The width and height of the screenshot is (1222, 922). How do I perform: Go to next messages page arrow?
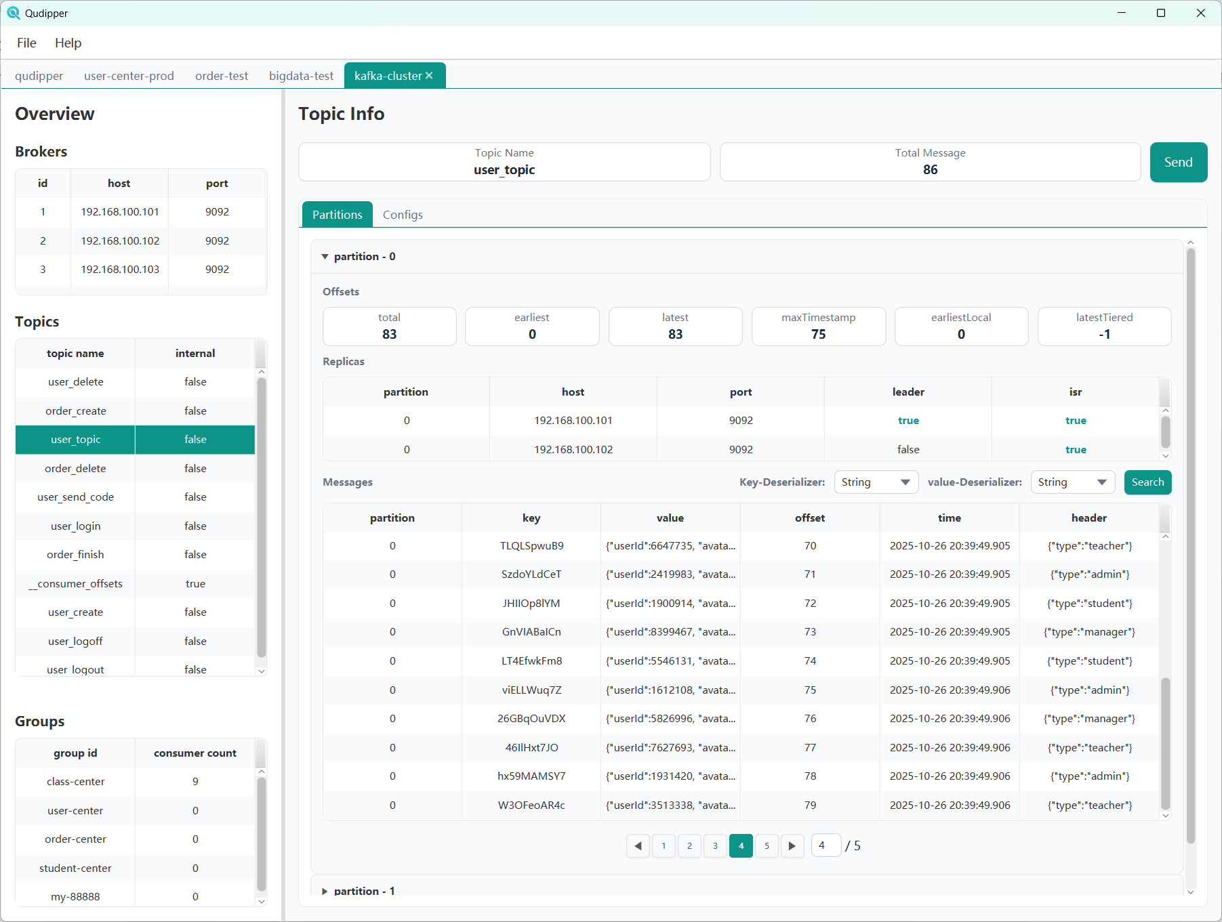click(x=792, y=845)
